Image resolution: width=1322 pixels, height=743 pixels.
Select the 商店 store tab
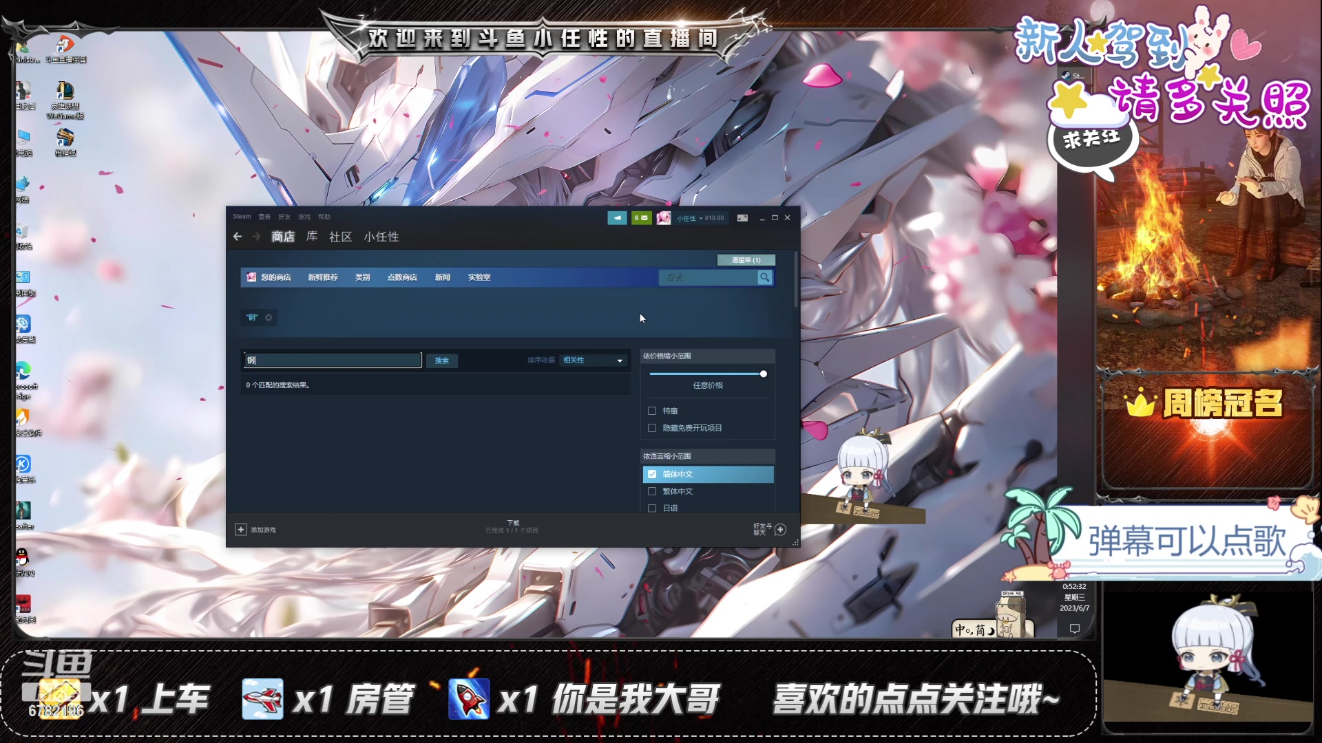tap(283, 237)
